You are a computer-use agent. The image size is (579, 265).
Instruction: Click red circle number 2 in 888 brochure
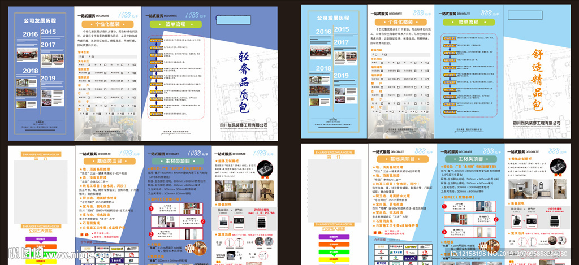point(496,219)
